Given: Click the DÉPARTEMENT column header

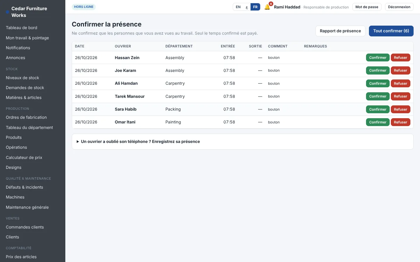Looking at the screenshot, I should [179, 46].
